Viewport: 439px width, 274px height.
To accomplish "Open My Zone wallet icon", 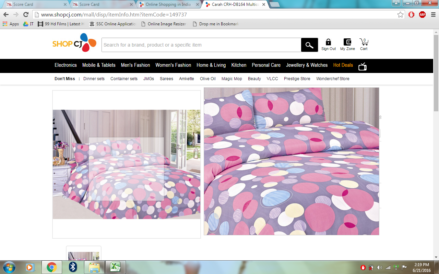I will click(x=347, y=42).
